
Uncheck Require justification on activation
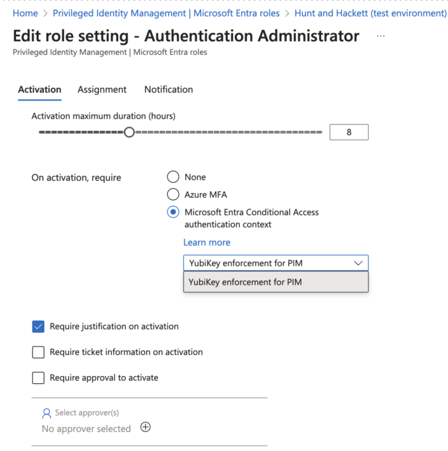[x=38, y=326]
